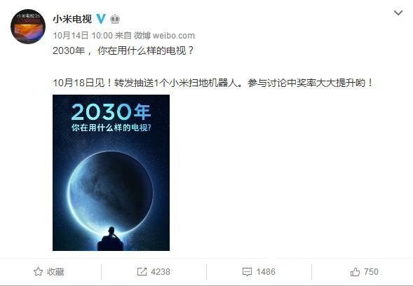Image resolution: width=413 pixels, height=286 pixels.
Task: Click the 小米电视 account name
Action: [x=72, y=19]
